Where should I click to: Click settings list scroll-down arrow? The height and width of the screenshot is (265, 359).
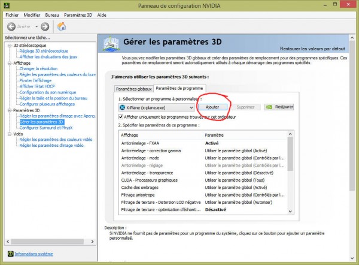click(x=290, y=211)
